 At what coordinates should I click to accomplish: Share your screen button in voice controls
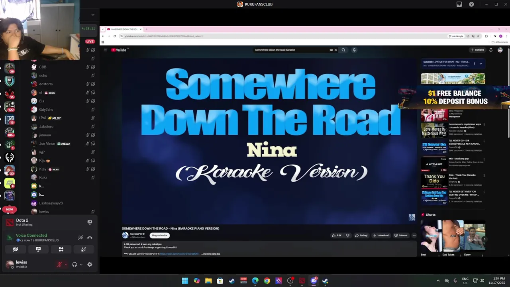tap(38, 249)
